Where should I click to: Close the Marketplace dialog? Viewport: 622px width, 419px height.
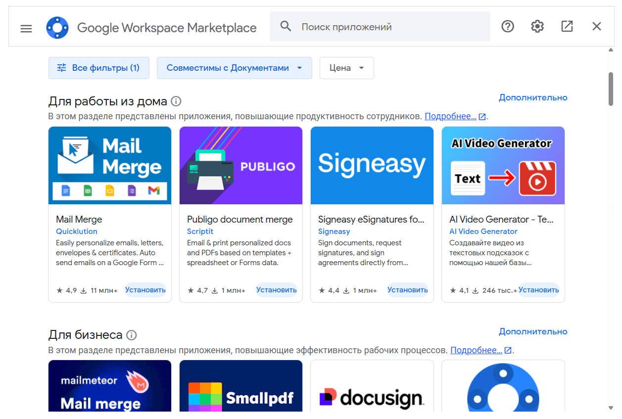click(x=597, y=26)
